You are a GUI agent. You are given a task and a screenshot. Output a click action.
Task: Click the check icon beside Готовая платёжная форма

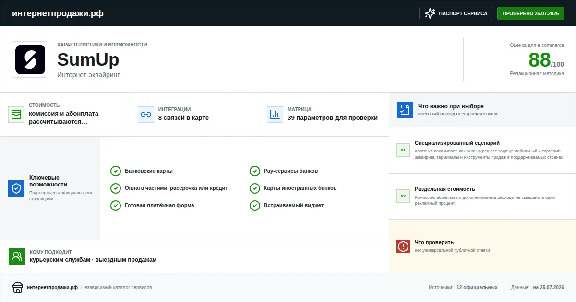point(116,206)
